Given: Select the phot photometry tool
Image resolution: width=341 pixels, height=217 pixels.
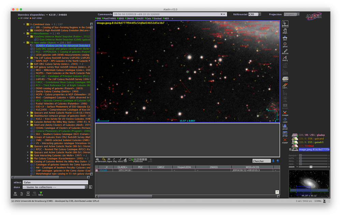Looking at the screenshot, I should pyautogui.click(x=285, y=45).
